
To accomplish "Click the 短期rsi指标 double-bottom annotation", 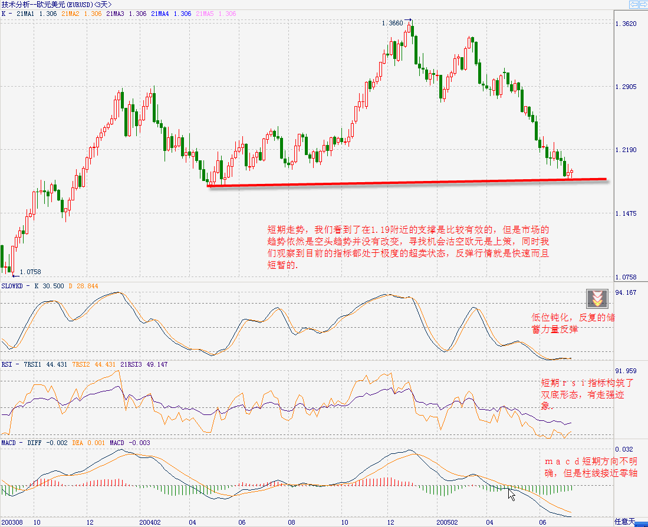I will click(587, 394).
